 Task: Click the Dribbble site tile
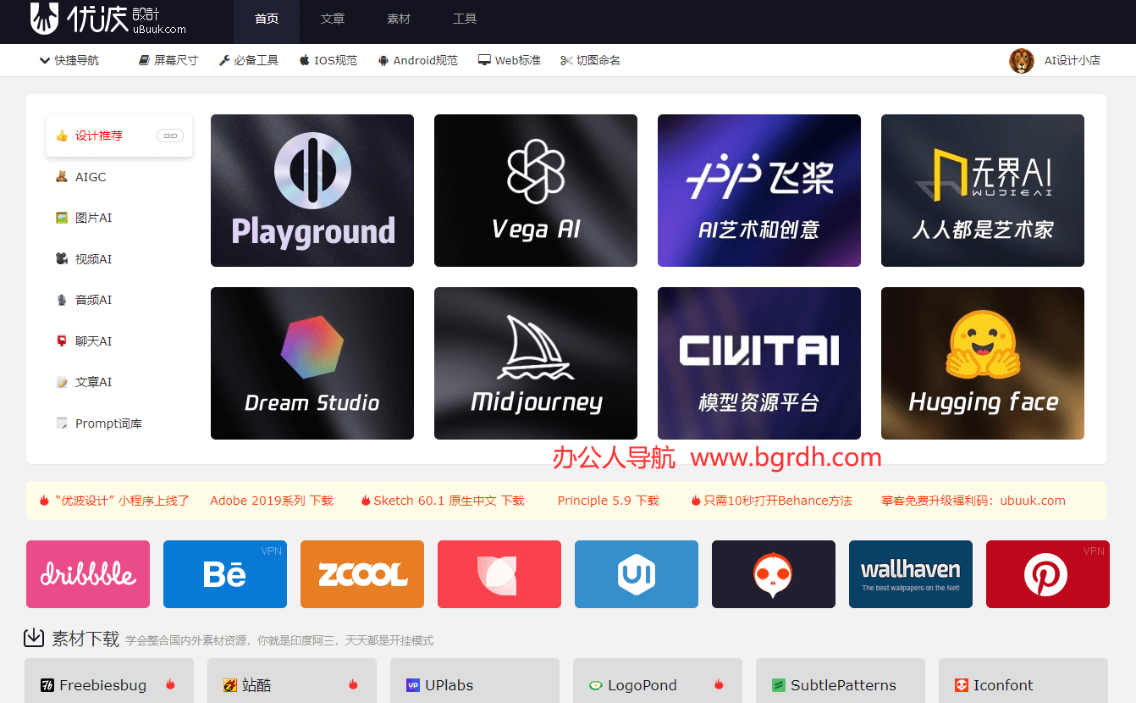[88, 574]
